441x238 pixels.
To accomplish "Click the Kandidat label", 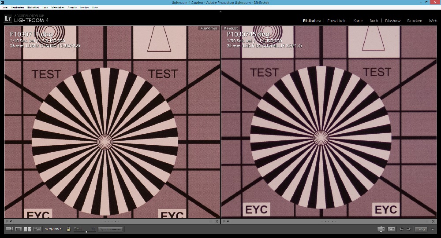I will [x=231, y=28].
